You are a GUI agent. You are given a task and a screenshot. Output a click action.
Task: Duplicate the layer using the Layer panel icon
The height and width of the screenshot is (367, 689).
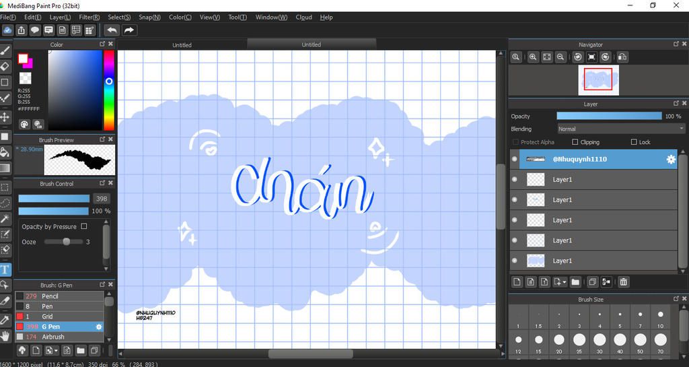(592, 282)
